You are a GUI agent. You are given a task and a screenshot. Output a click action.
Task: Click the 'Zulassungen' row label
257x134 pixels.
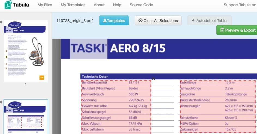[189, 129]
